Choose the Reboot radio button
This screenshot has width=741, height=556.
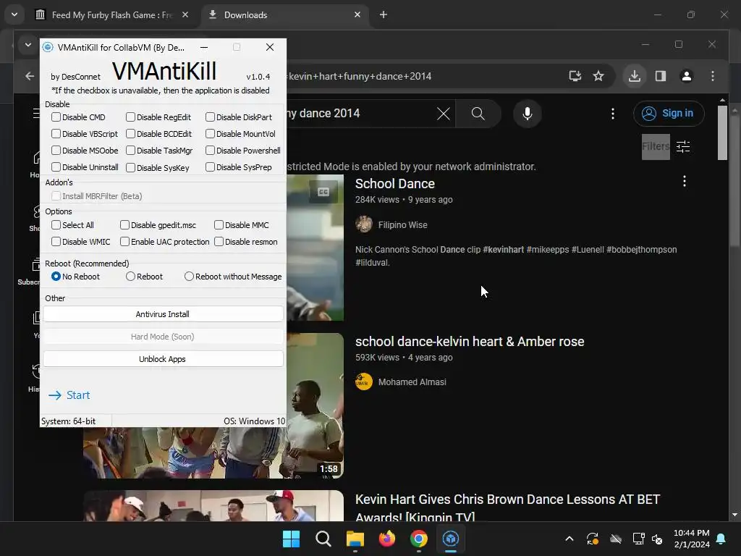tap(130, 276)
